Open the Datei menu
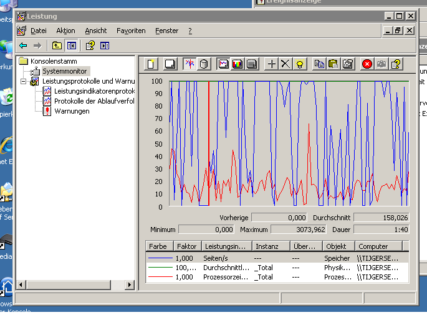This screenshot has height=315, width=427. point(39,31)
